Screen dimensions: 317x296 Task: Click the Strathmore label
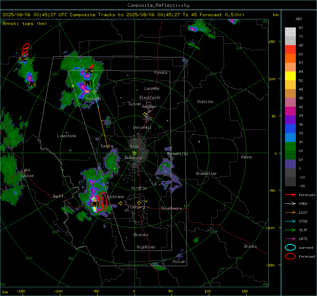pyautogui.click(x=171, y=208)
